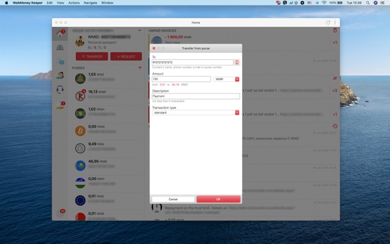Click the trash icon beside Unpaid Invoices
Image resolution: width=390 pixels, height=244 pixels.
point(335,30)
